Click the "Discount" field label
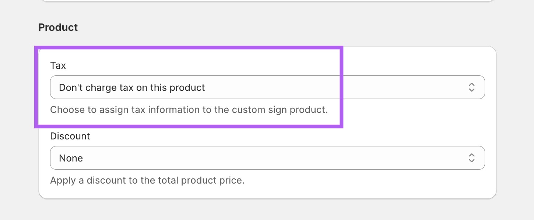This screenshot has height=220, width=534. pos(70,136)
